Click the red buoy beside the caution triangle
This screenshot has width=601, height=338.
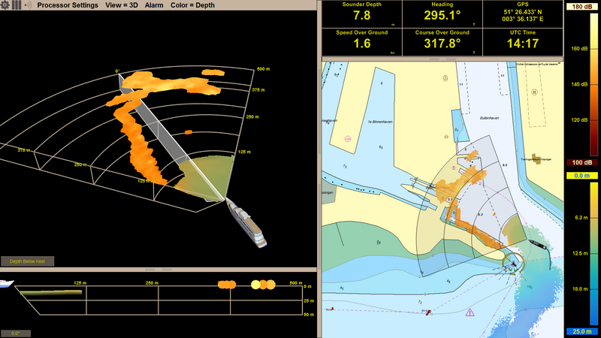click(428, 312)
